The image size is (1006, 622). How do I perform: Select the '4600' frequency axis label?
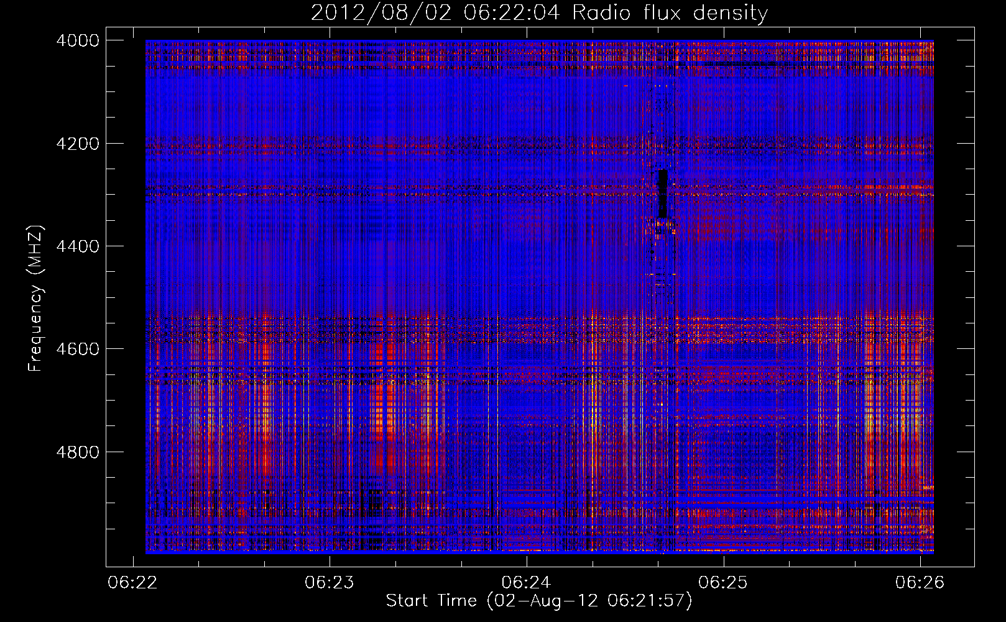[78, 349]
